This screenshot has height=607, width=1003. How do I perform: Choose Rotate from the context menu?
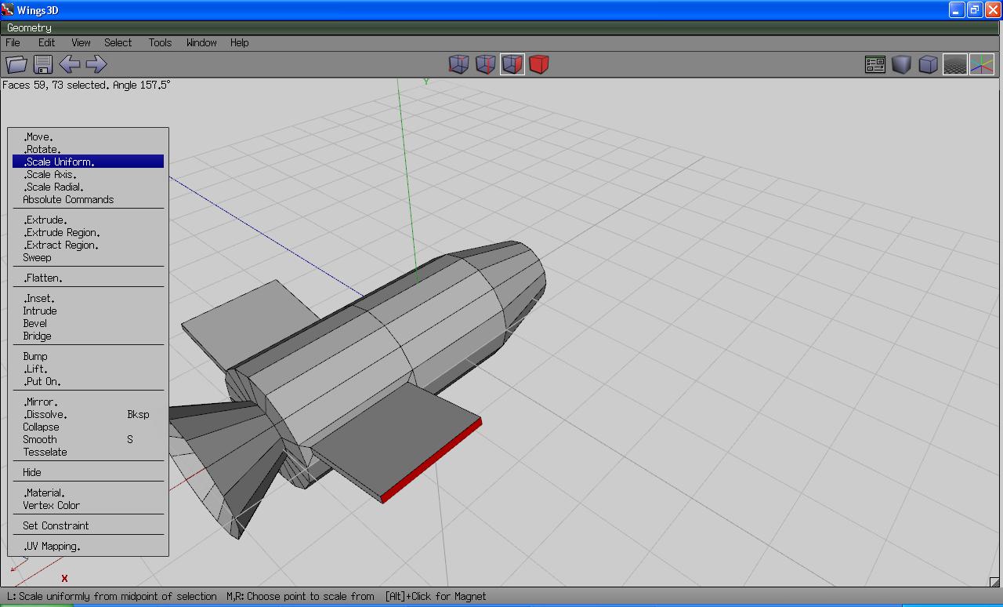click(x=88, y=149)
